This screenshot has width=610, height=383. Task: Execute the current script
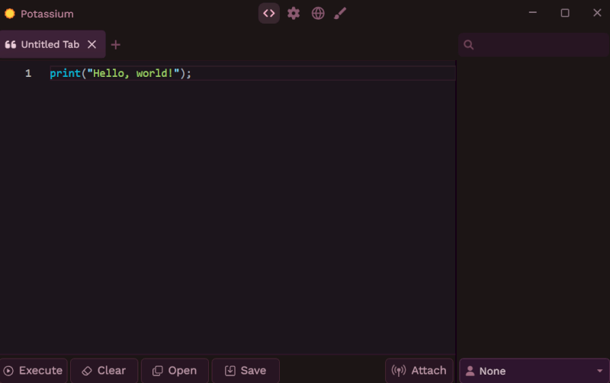coord(34,371)
